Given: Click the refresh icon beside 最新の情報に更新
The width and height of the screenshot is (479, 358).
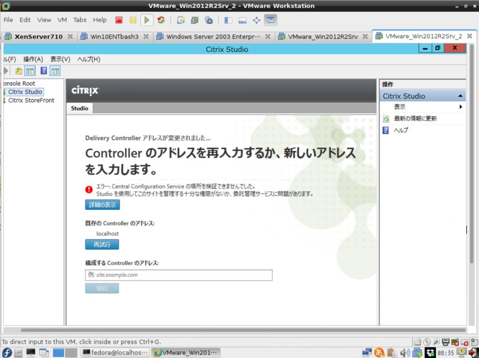Looking at the screenshot, I should coord(386,119).
